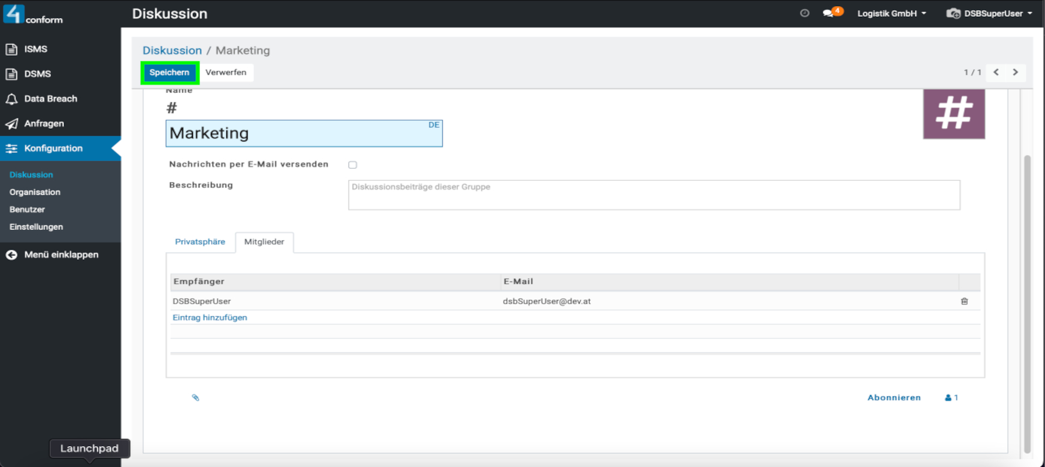
Task: Open Data Breach in the sidebar
Action: (x=50, y=99)
